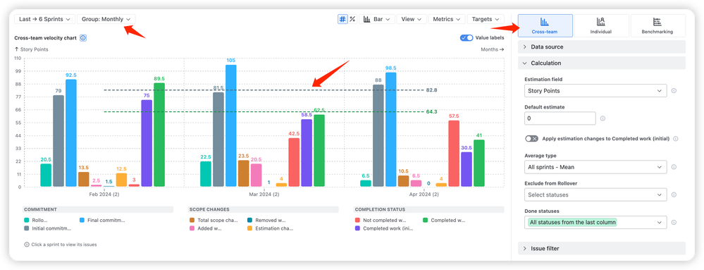The width and height of the screenshot is (704, 270).
Task: Click the Default estimate input field
Action: pyautogui.click(x=560, y=118)
